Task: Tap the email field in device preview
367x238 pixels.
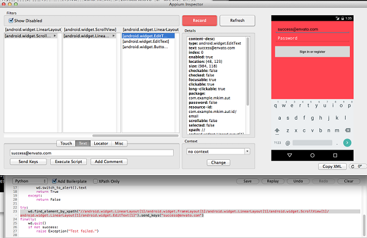Action: 312,29
